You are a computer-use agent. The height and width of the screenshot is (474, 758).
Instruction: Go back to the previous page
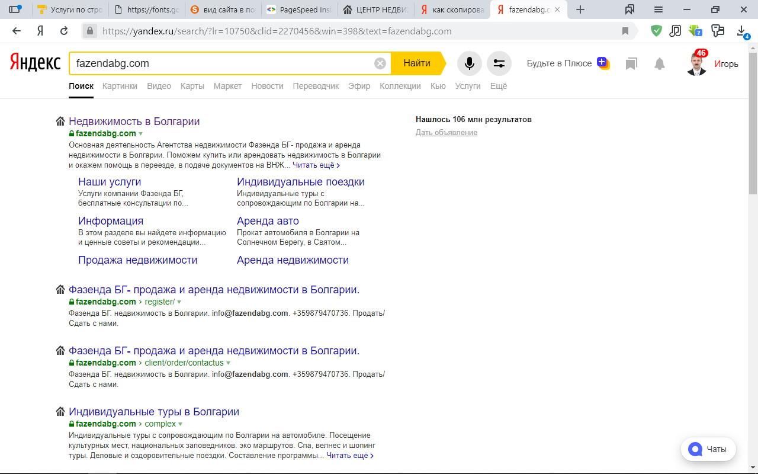[x=17, y=31]
